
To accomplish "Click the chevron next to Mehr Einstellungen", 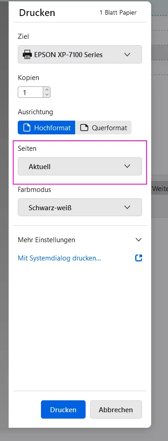I will pos(138,240).
